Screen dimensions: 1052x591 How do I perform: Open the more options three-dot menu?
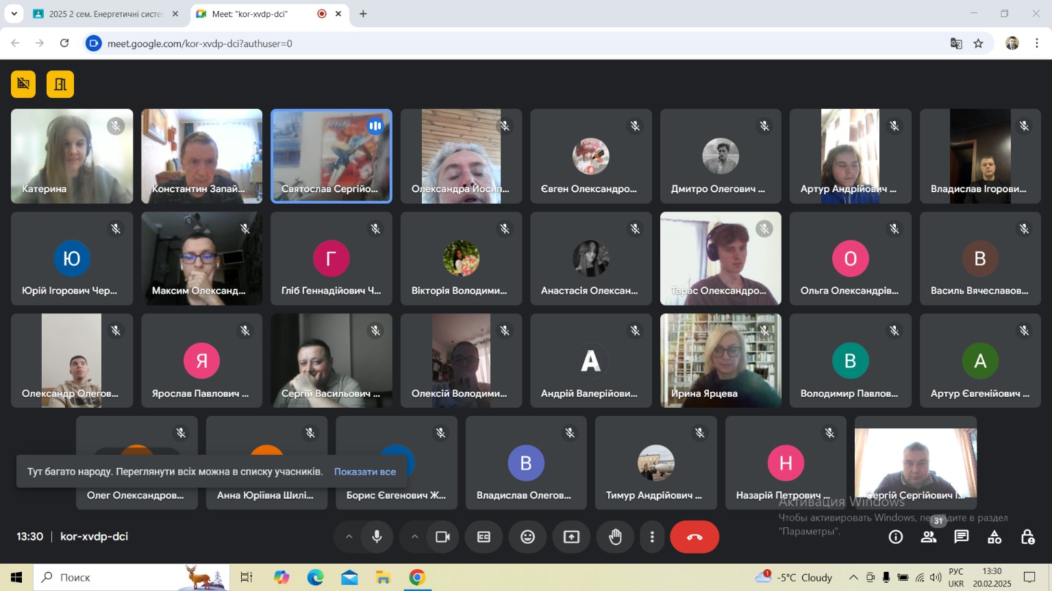[652, 537]
